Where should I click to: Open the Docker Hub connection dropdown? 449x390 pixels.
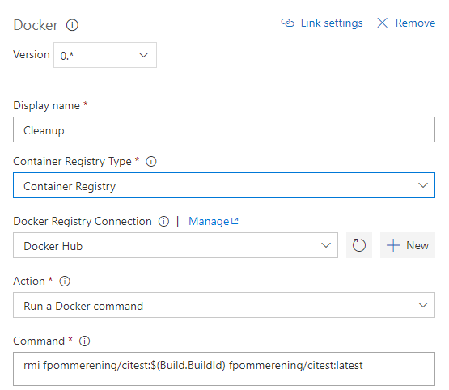176,245
